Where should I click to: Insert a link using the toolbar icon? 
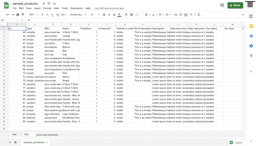[x=176, y=15]
